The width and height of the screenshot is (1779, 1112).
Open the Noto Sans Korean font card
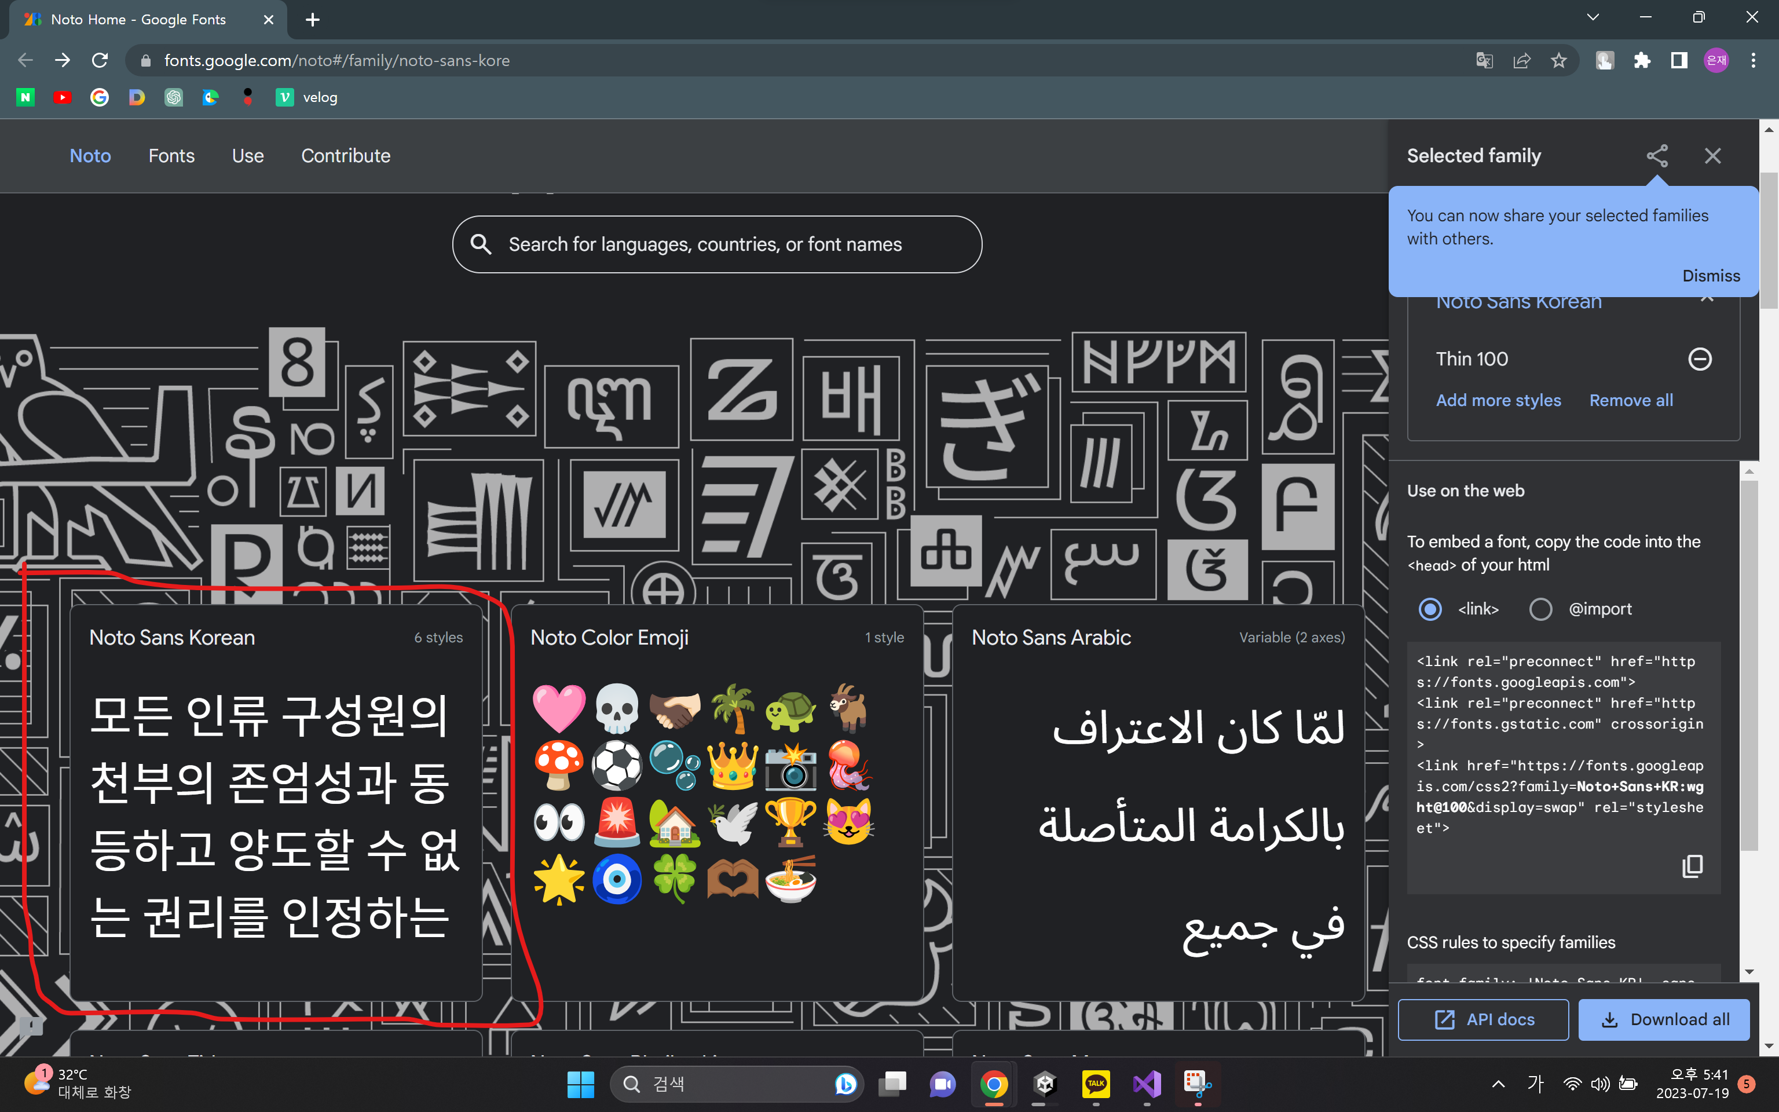pos(276,802)
